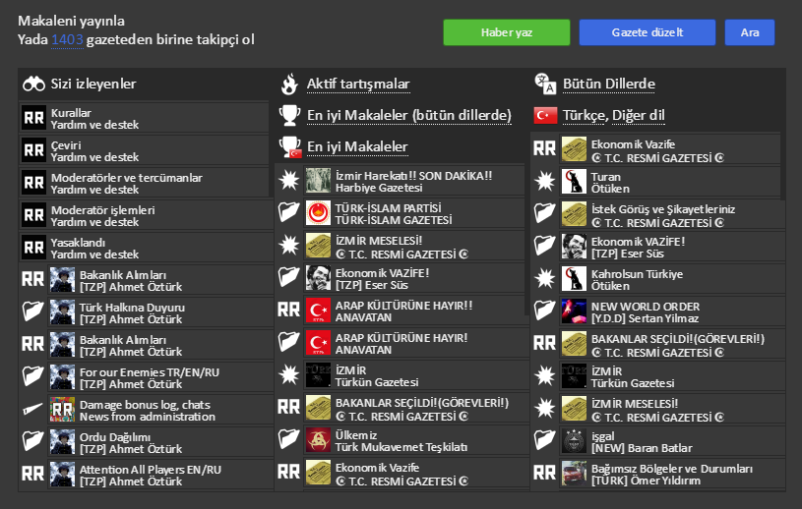Click the knife icon beside Damage bonus log
802x509 pixels.
tap(33, 409)
